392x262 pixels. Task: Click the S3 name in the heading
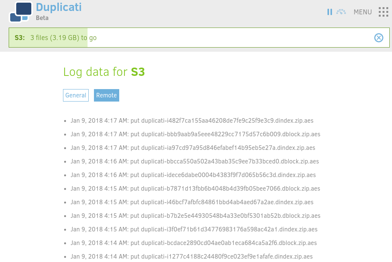(137, 72)
